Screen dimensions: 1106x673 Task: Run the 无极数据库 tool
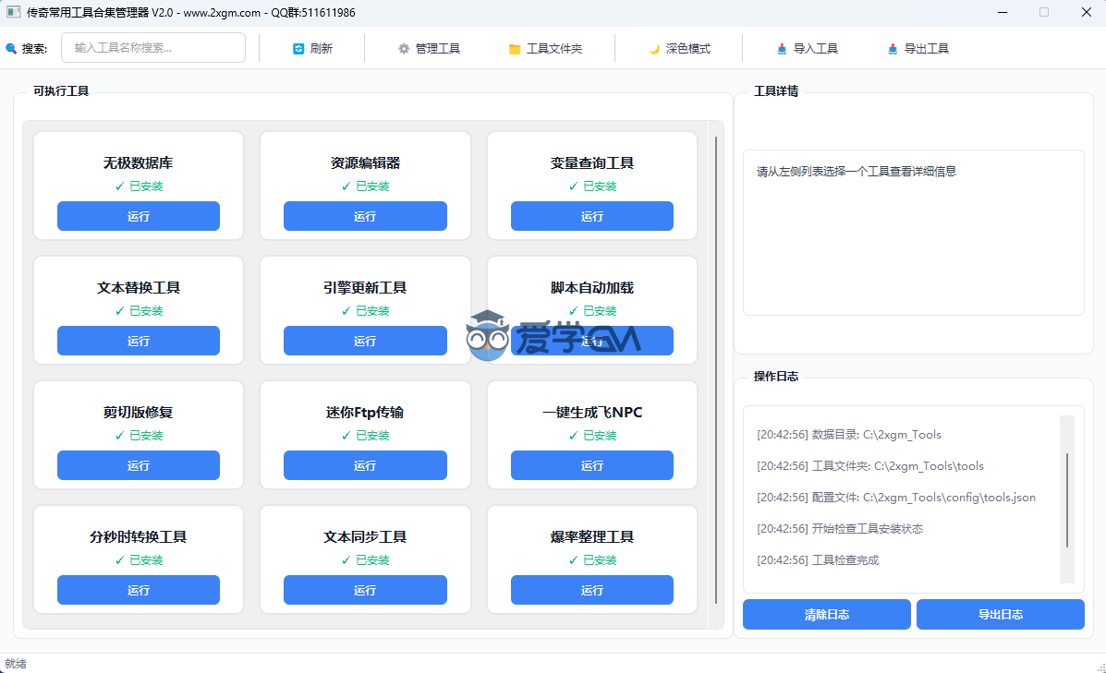(x=139, y=216)
